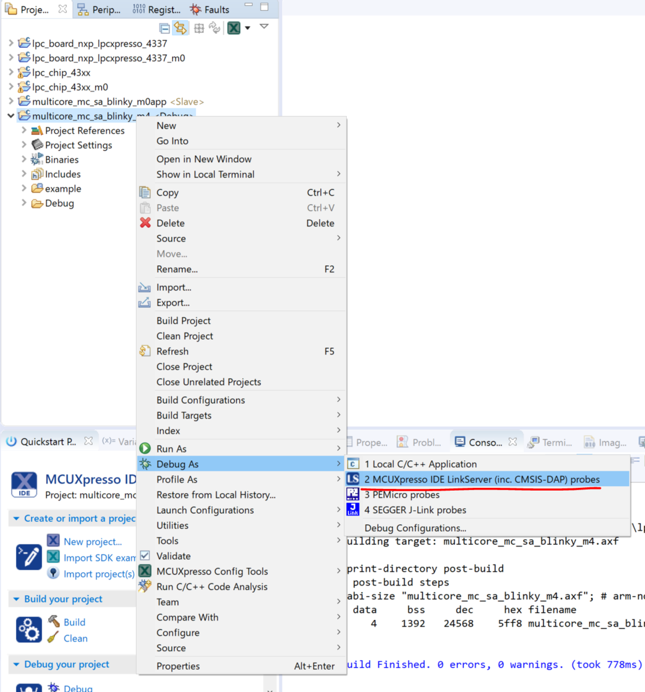Collapse Debug your project section
The width and height of the screenshot is (645, 692).
point(16,664)
